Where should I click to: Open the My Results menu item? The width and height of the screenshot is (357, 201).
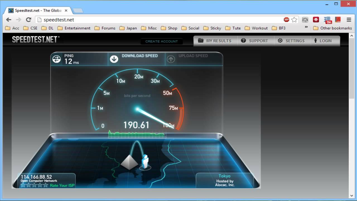point(215,41)
